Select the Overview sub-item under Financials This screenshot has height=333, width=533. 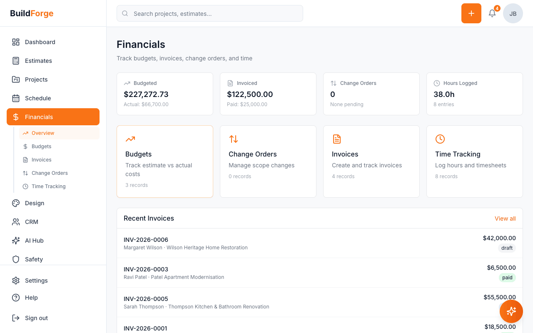point(43,133)
